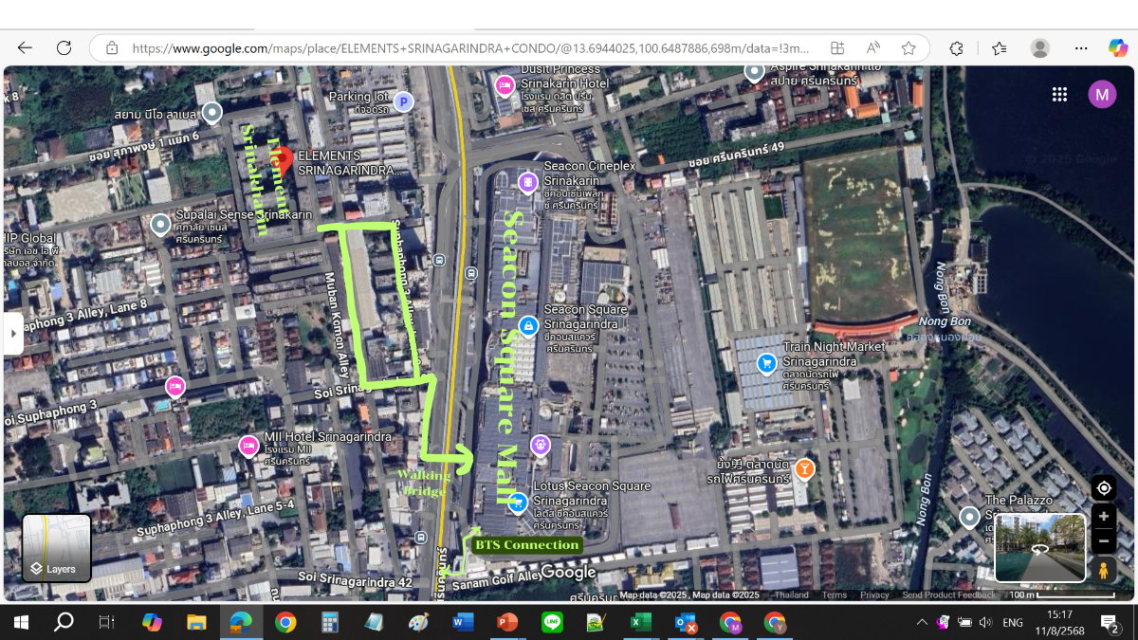Expand the collapsed side panel arrow
1138x640 pixels.
click(13, 334)
